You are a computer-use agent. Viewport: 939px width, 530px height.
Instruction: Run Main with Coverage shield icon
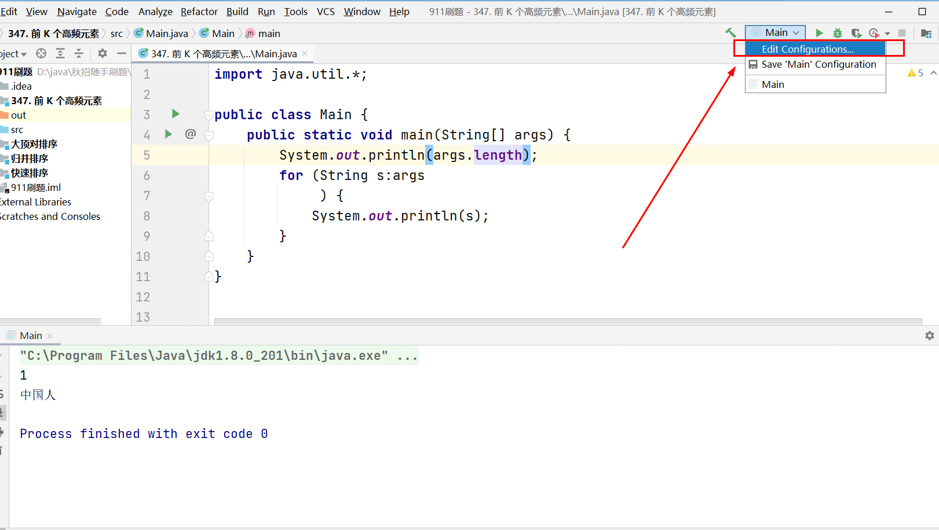coord(856,33)
